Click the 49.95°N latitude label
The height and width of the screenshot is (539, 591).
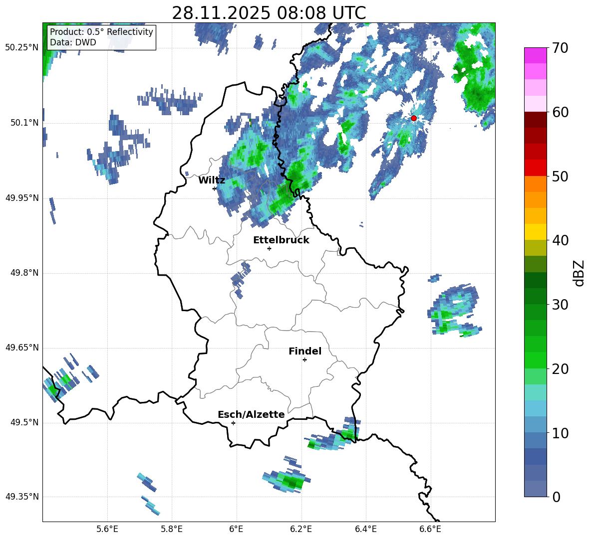22,198
